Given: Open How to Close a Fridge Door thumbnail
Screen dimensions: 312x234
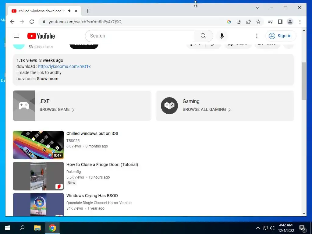Looking at the screenshot, I should [x=38, y=176].
